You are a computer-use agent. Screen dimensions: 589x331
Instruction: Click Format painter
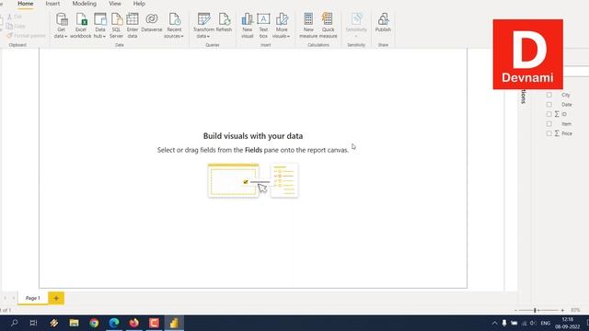point(27,36)
